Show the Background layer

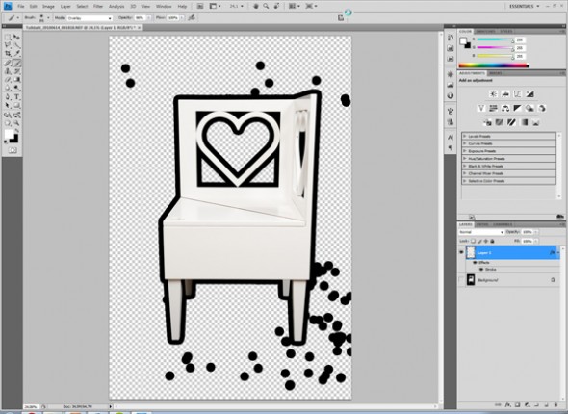point(461,280)
